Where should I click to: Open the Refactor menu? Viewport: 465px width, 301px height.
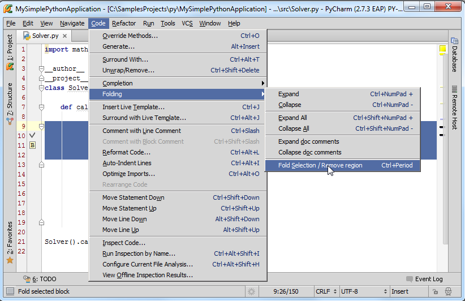tap(124, 23)
